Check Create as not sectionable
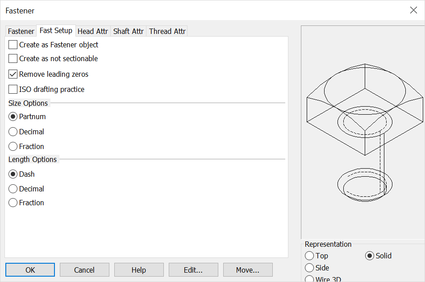 (x=13, y=58)
